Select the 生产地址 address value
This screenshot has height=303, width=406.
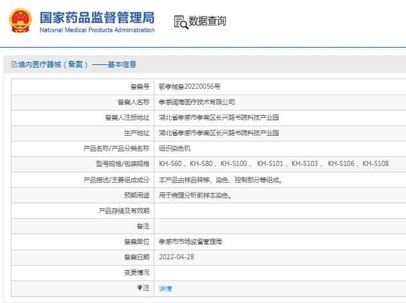click(x=219, y=133)
